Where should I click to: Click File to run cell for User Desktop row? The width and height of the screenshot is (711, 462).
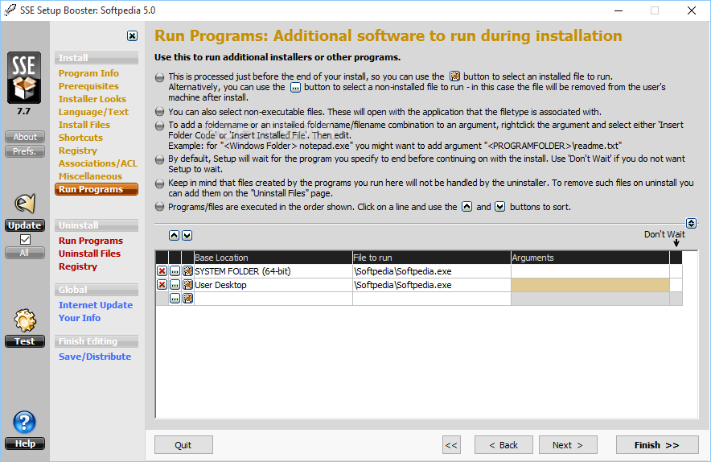coord(432,285)
